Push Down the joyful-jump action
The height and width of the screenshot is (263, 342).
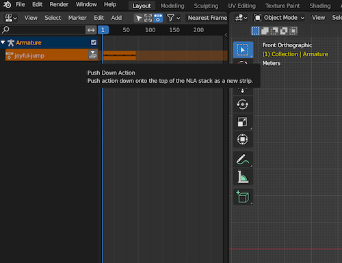tap(93, 55)
